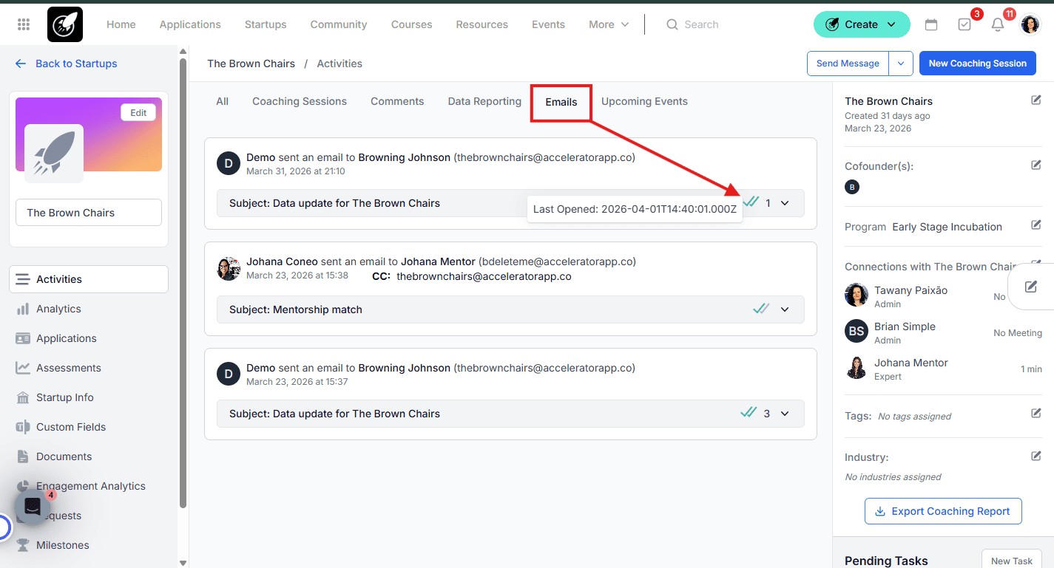Edit Tags pencil icon
This screenshot has height=568, width=1054.
(1036, 414)
